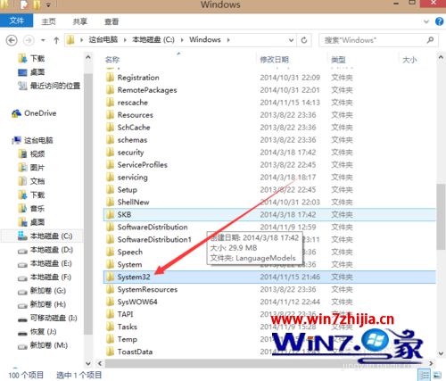
Task: Select the SysWOW64 folder icon
Action: pyautogui.click(x=110, y=302)
